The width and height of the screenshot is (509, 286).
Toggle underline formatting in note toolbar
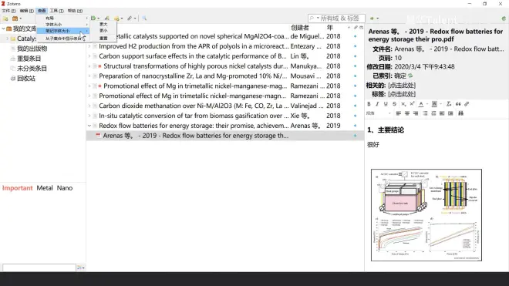coord(386,104)
